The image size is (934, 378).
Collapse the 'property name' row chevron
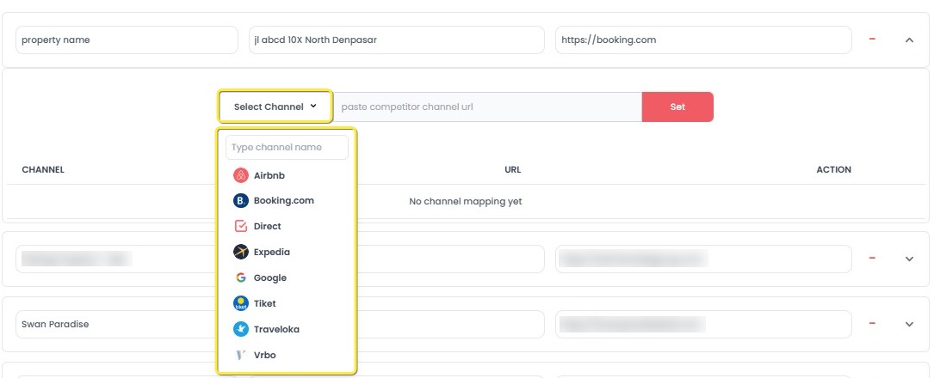point(909,40)
